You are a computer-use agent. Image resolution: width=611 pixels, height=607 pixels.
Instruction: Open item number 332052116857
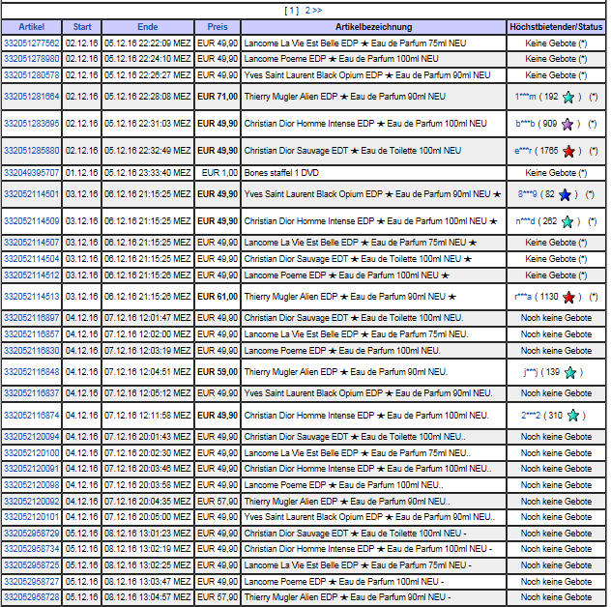tap(32, 334)
